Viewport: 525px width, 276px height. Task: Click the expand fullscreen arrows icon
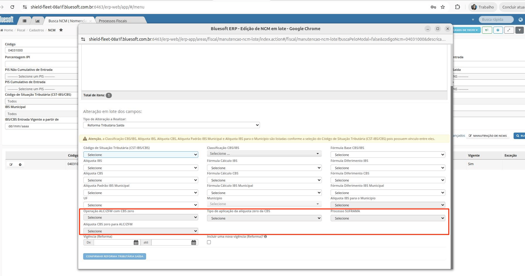point(509,30)
